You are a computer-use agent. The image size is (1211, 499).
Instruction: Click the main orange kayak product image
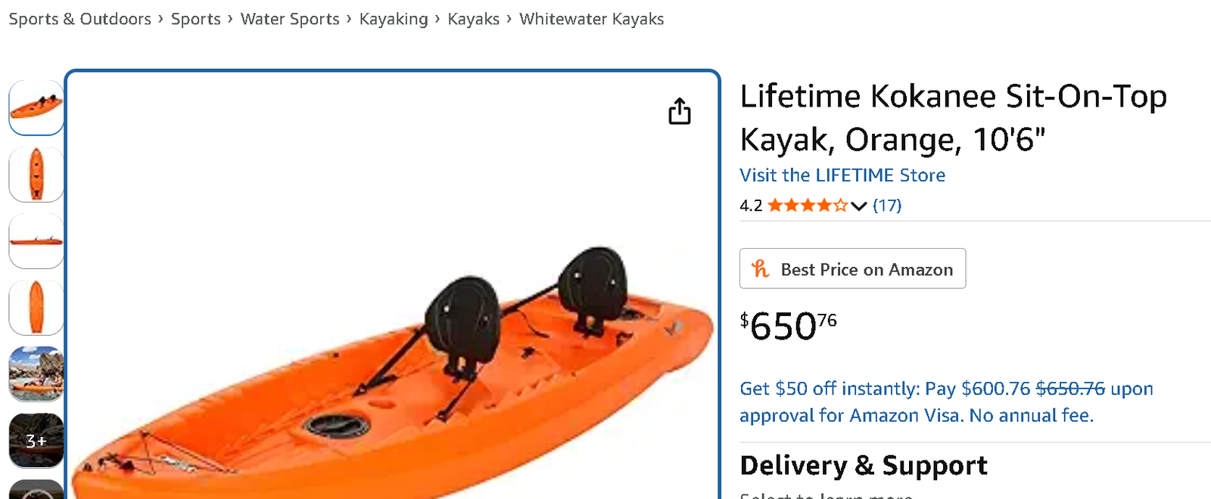tap(392, 363)
